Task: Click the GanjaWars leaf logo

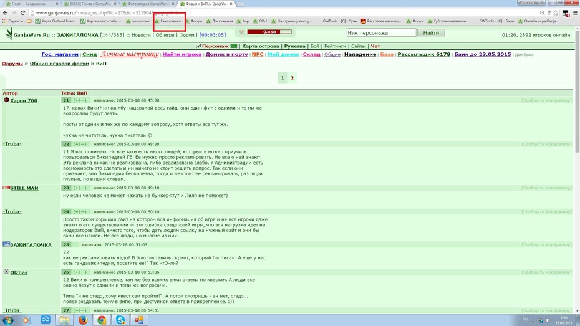Action: tap(9, 34)
